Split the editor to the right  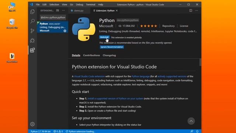[191, 11]
